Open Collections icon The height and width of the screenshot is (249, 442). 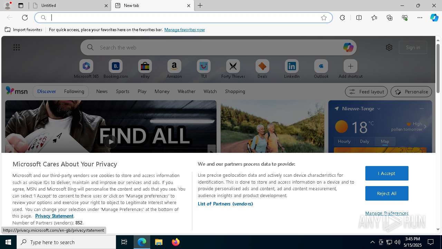pyautogui.click(x=390, y=18)
